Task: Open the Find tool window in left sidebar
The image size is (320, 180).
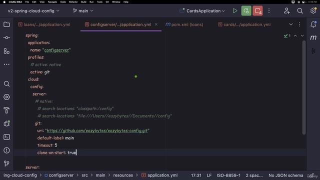Action: point(6,83)
